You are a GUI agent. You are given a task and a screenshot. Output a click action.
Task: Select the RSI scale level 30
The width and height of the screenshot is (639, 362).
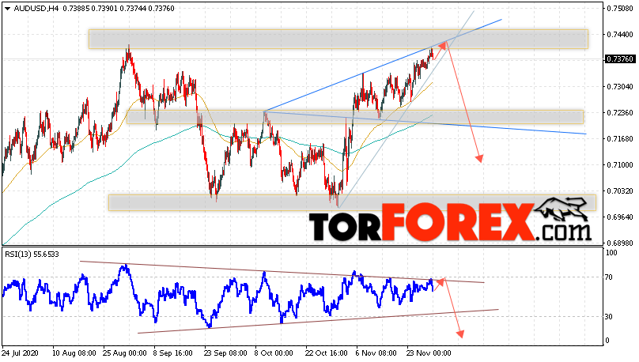click(x=609, y=317)
